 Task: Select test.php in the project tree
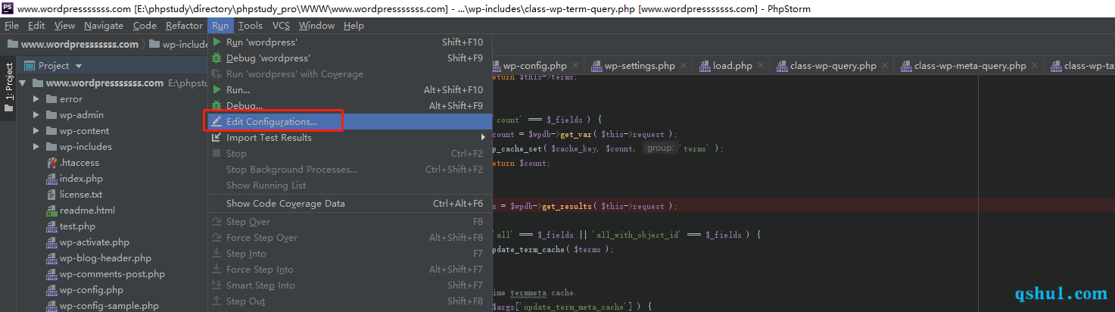click(x=77, y=226)
